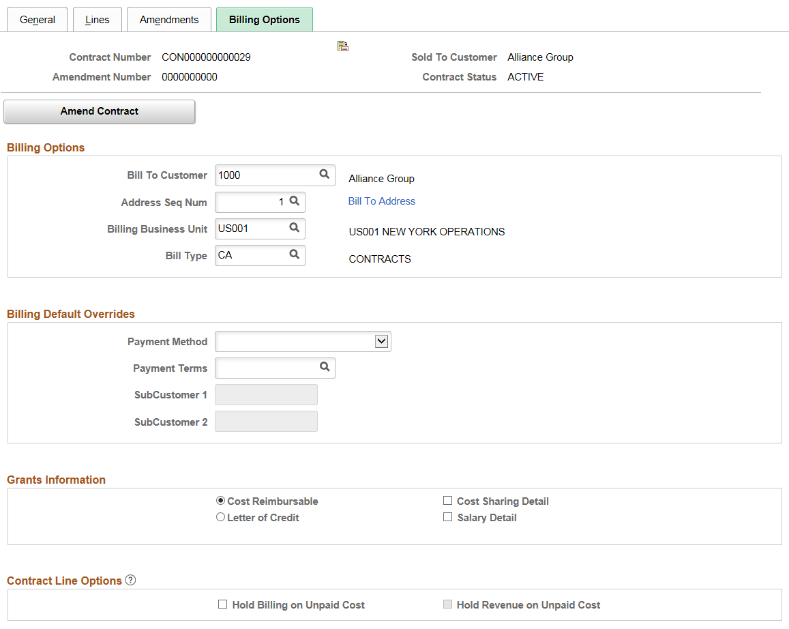Open the Address Seq Num lookup icon
The image size is (789, 629).
click(x=294, y=202)
